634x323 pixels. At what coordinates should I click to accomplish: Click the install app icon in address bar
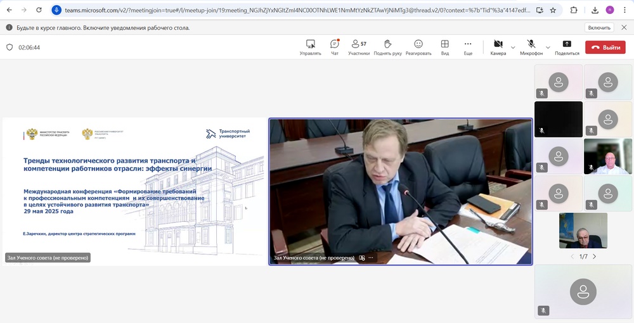540,10
